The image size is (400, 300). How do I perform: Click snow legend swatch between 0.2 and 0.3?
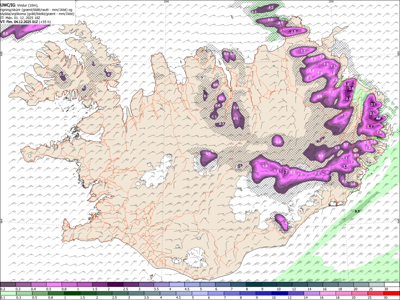click(x=8, y=285)
